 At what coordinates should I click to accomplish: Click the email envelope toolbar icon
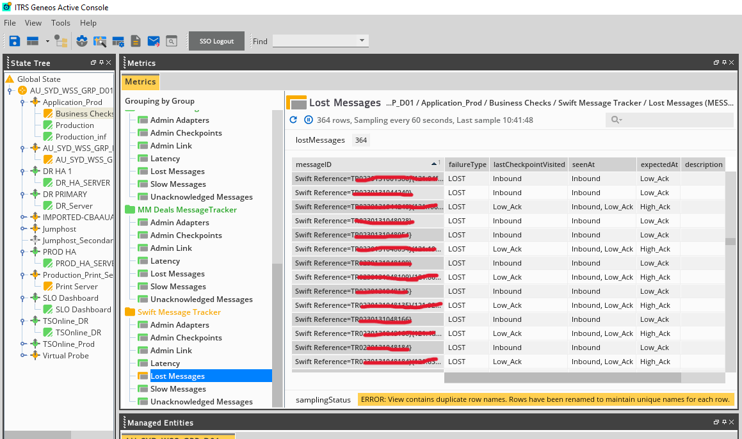click(x=154, y=41)
